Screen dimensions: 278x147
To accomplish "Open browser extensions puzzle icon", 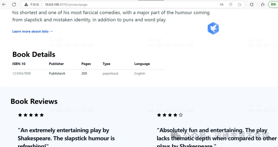I will click(252, 4).
